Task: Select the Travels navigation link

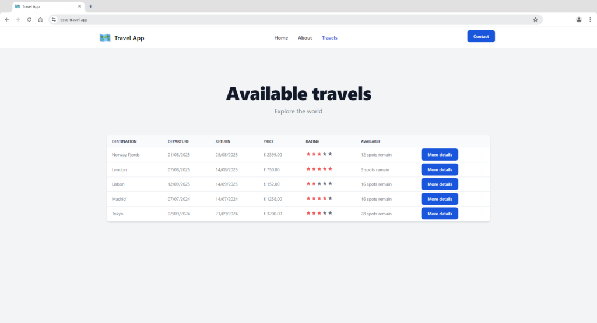Action: 329,38
